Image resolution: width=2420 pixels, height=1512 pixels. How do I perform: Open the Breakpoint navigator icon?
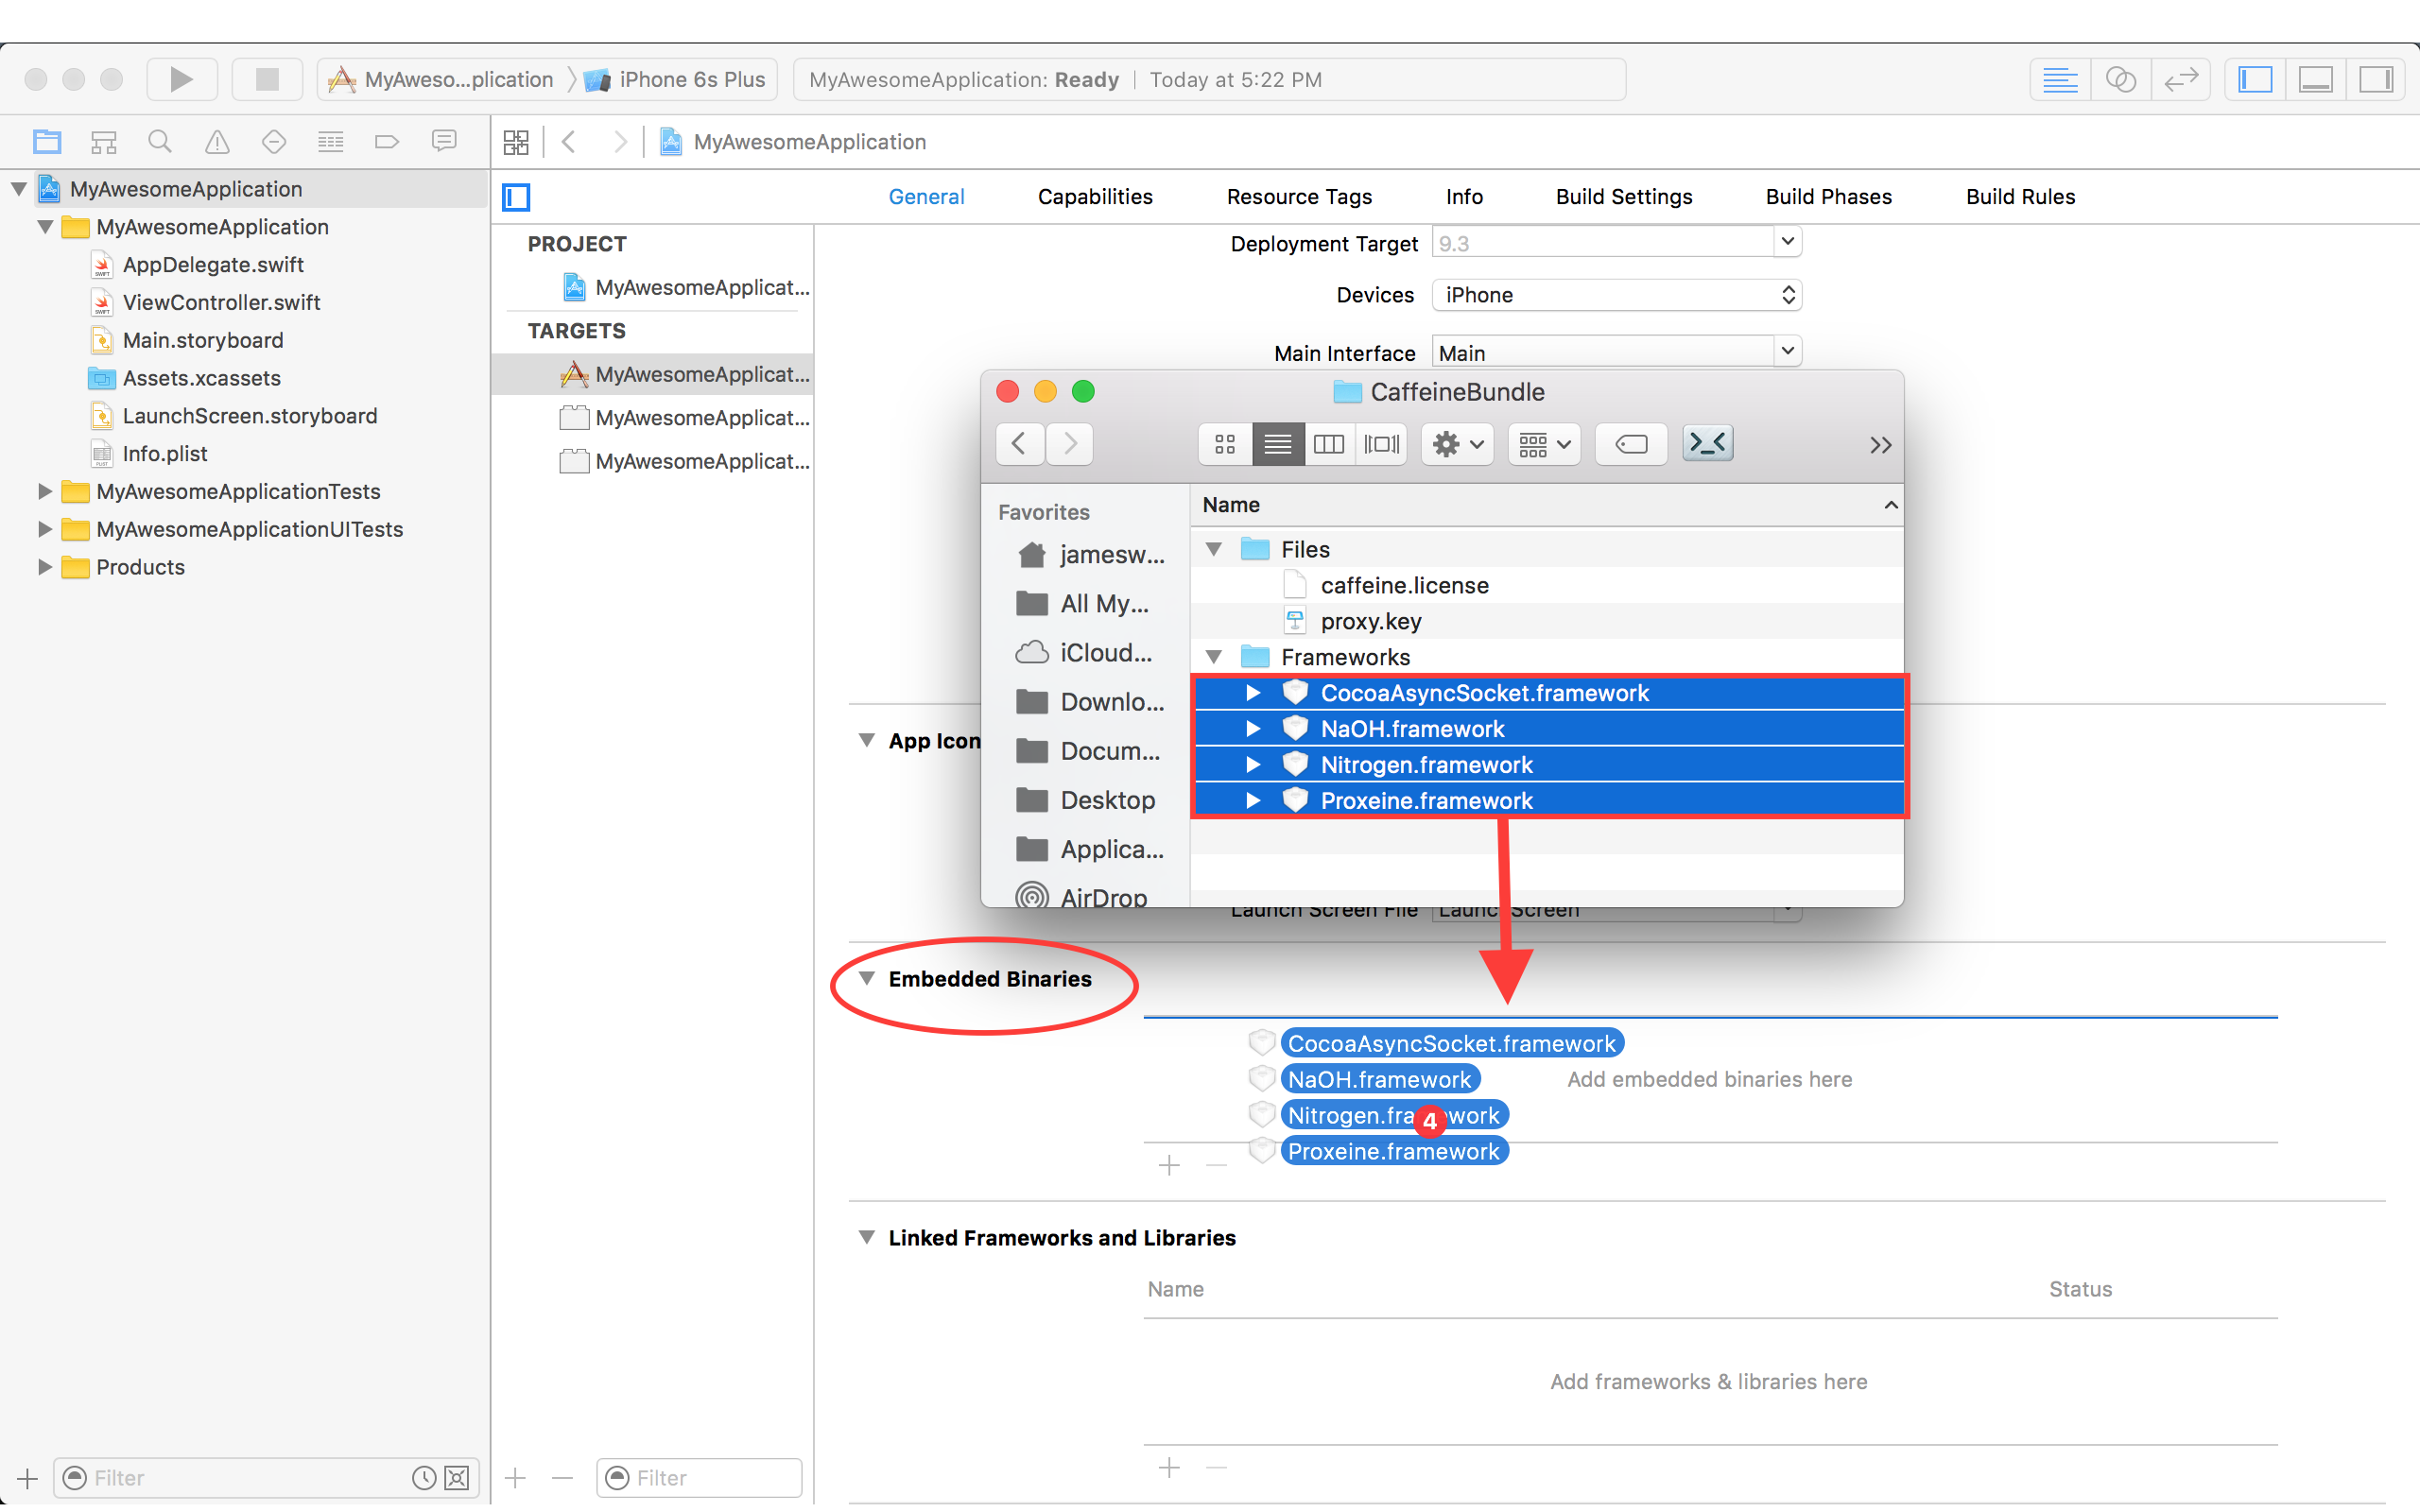387,142
